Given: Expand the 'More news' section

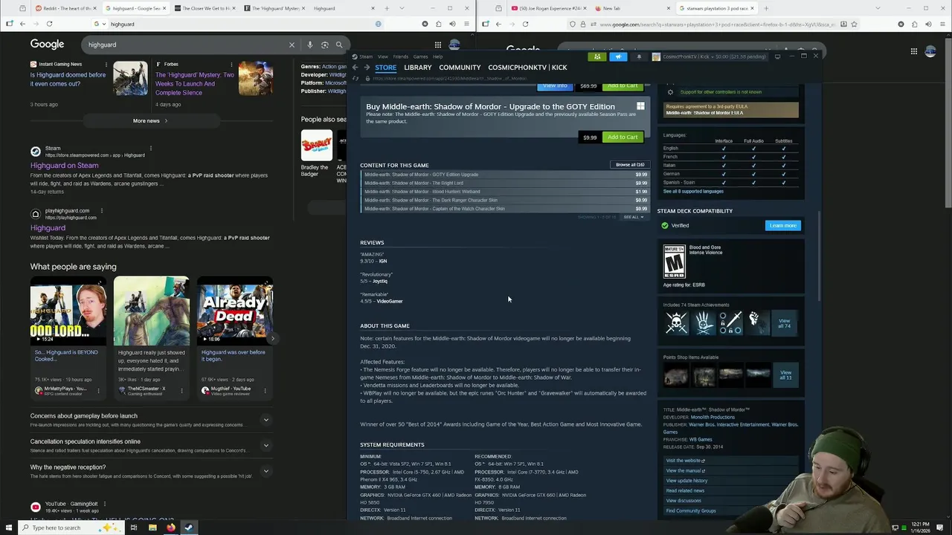Looking at the screenshot, I should (150, 120).
